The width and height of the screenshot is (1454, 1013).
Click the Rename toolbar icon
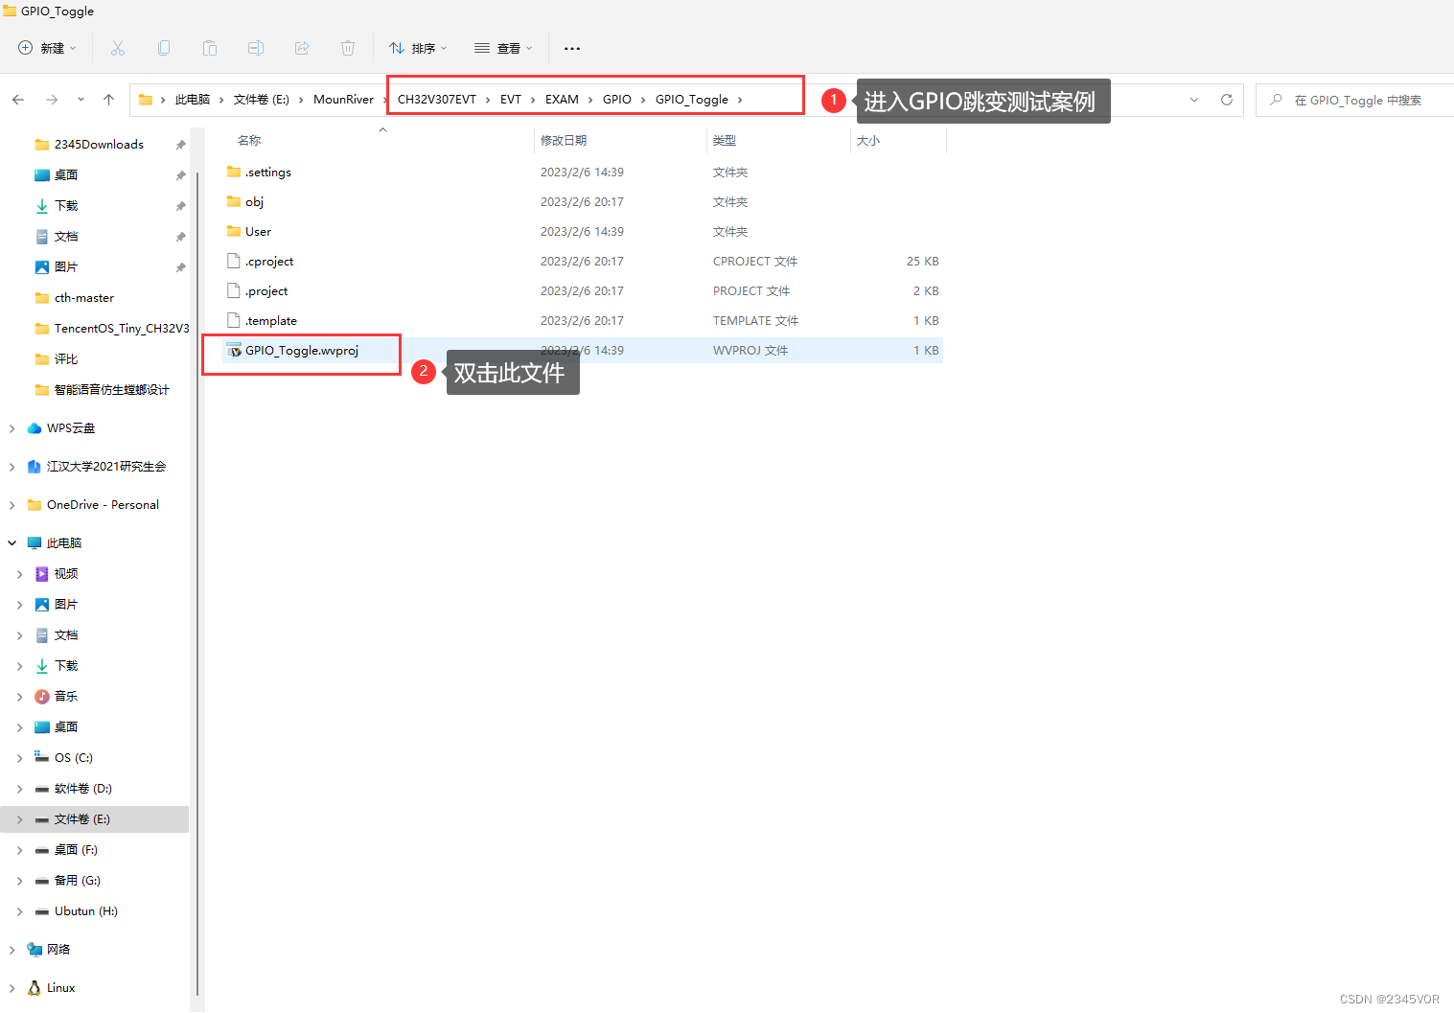tap(256, 48)
